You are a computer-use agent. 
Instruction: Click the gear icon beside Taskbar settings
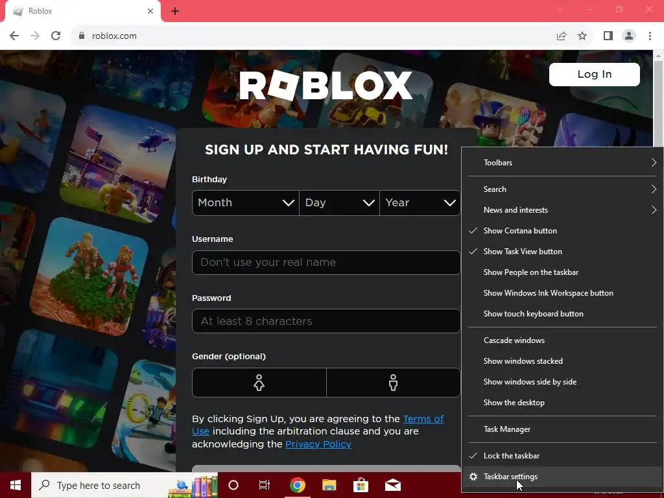click(473, 477)
